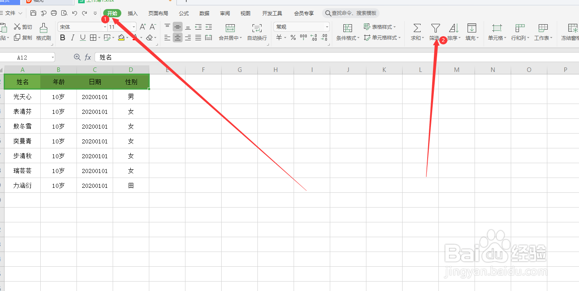Decrease decimal places
Screen dimensions: 579x291
tap(324, 37)
